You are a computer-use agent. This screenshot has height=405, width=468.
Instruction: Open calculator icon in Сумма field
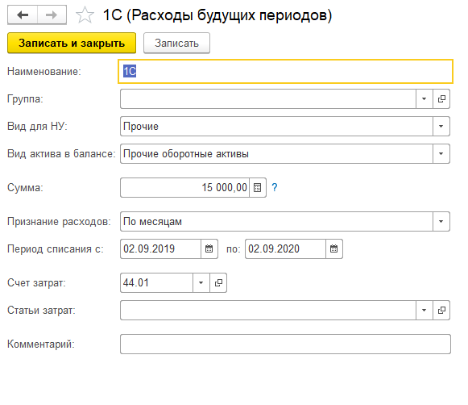(257, 188)
